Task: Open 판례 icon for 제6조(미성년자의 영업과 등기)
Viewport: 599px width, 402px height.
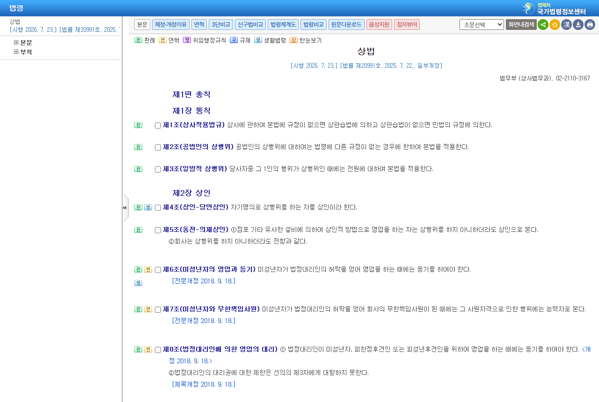Action: point(138,269)
